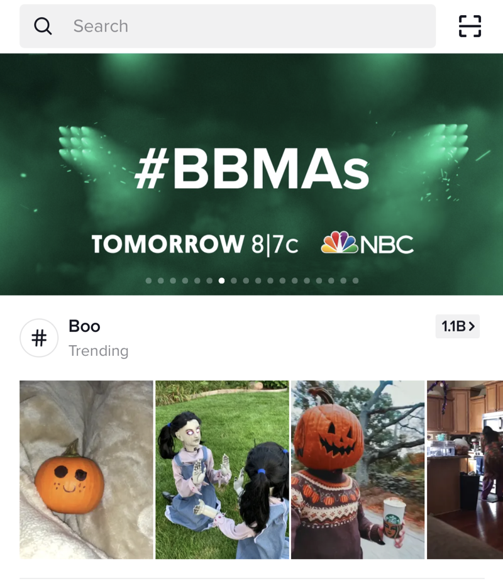Open the small painted pumpkin video
This screenshot has width=503, height=581.
86,470
